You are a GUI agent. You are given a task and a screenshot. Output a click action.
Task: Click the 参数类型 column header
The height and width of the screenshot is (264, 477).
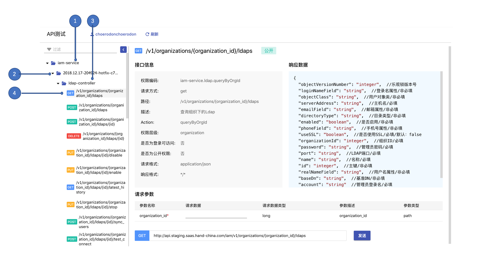point(411,205)
